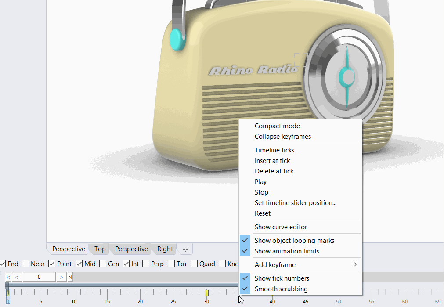Select the yellow keyframe marker at tick 30

coord(206,293)
